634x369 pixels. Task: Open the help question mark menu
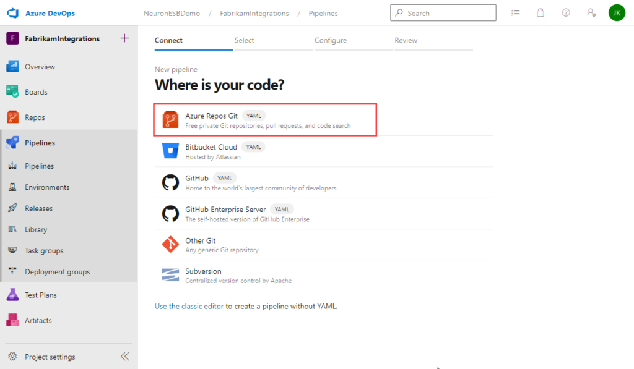[x=565, y=12]
